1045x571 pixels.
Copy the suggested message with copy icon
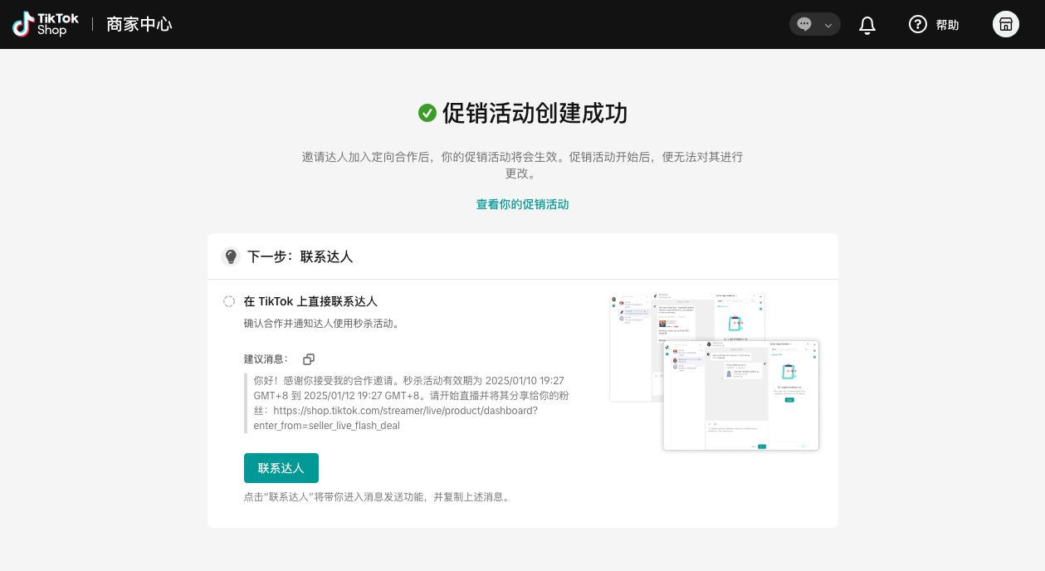coord(309,359)
